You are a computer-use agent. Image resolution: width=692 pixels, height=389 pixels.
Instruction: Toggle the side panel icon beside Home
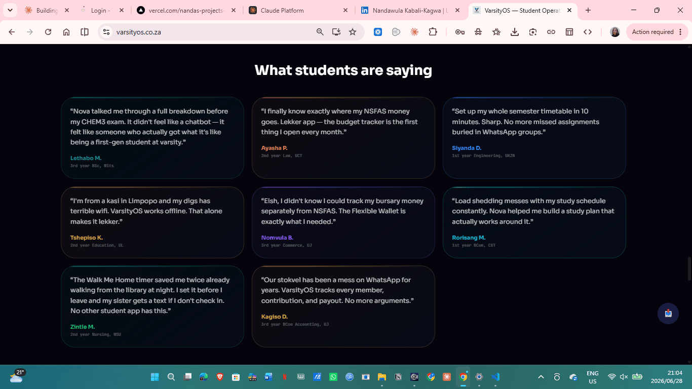coord(85,32)
